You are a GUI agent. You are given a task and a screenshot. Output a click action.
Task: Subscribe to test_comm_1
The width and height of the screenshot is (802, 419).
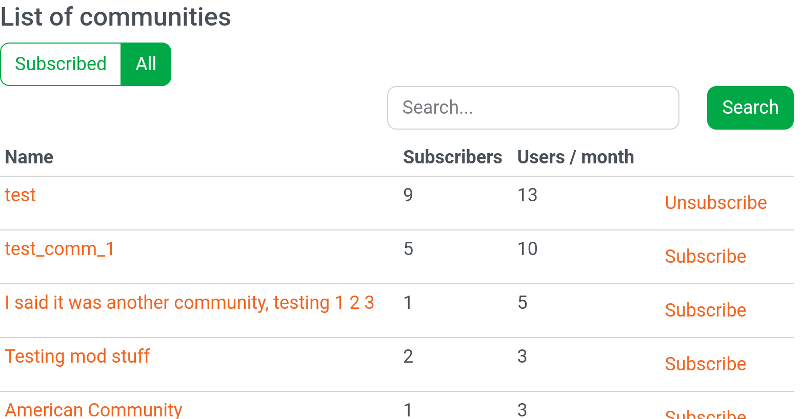pos(705,256)
